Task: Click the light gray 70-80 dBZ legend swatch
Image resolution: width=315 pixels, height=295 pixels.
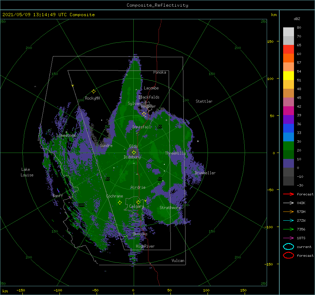Action: pyautogui.click(x=288, y=32)
